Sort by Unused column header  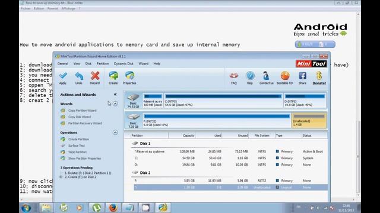coord(235,135)
